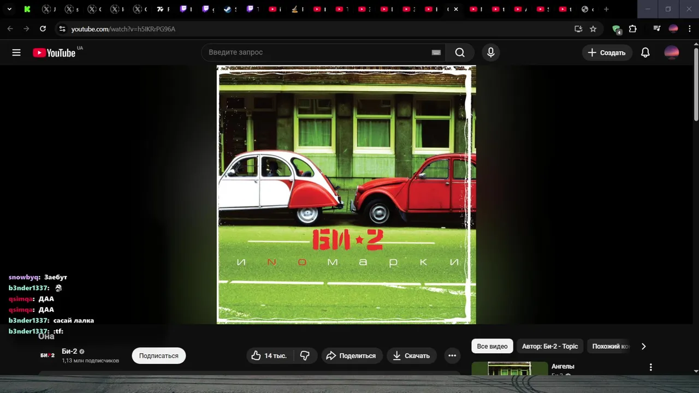Bookmark this page with the star

pos(593,29)
